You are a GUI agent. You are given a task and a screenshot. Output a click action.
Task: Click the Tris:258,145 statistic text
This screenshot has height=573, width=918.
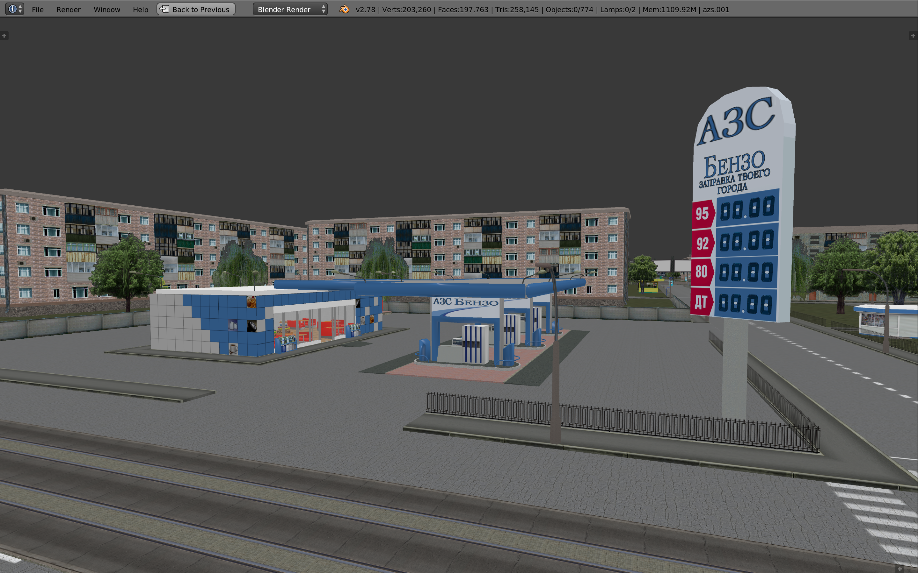tap(517, 10)
